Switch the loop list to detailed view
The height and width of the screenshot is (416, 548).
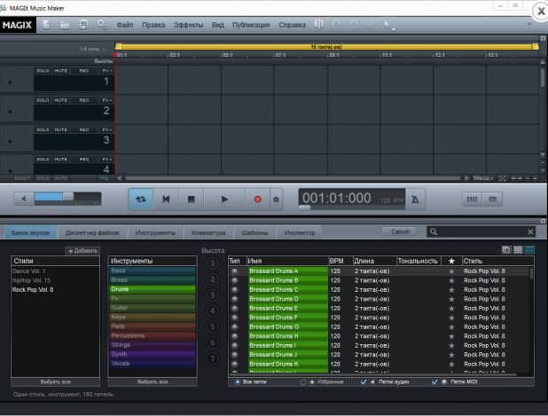(x=530, y=249)
